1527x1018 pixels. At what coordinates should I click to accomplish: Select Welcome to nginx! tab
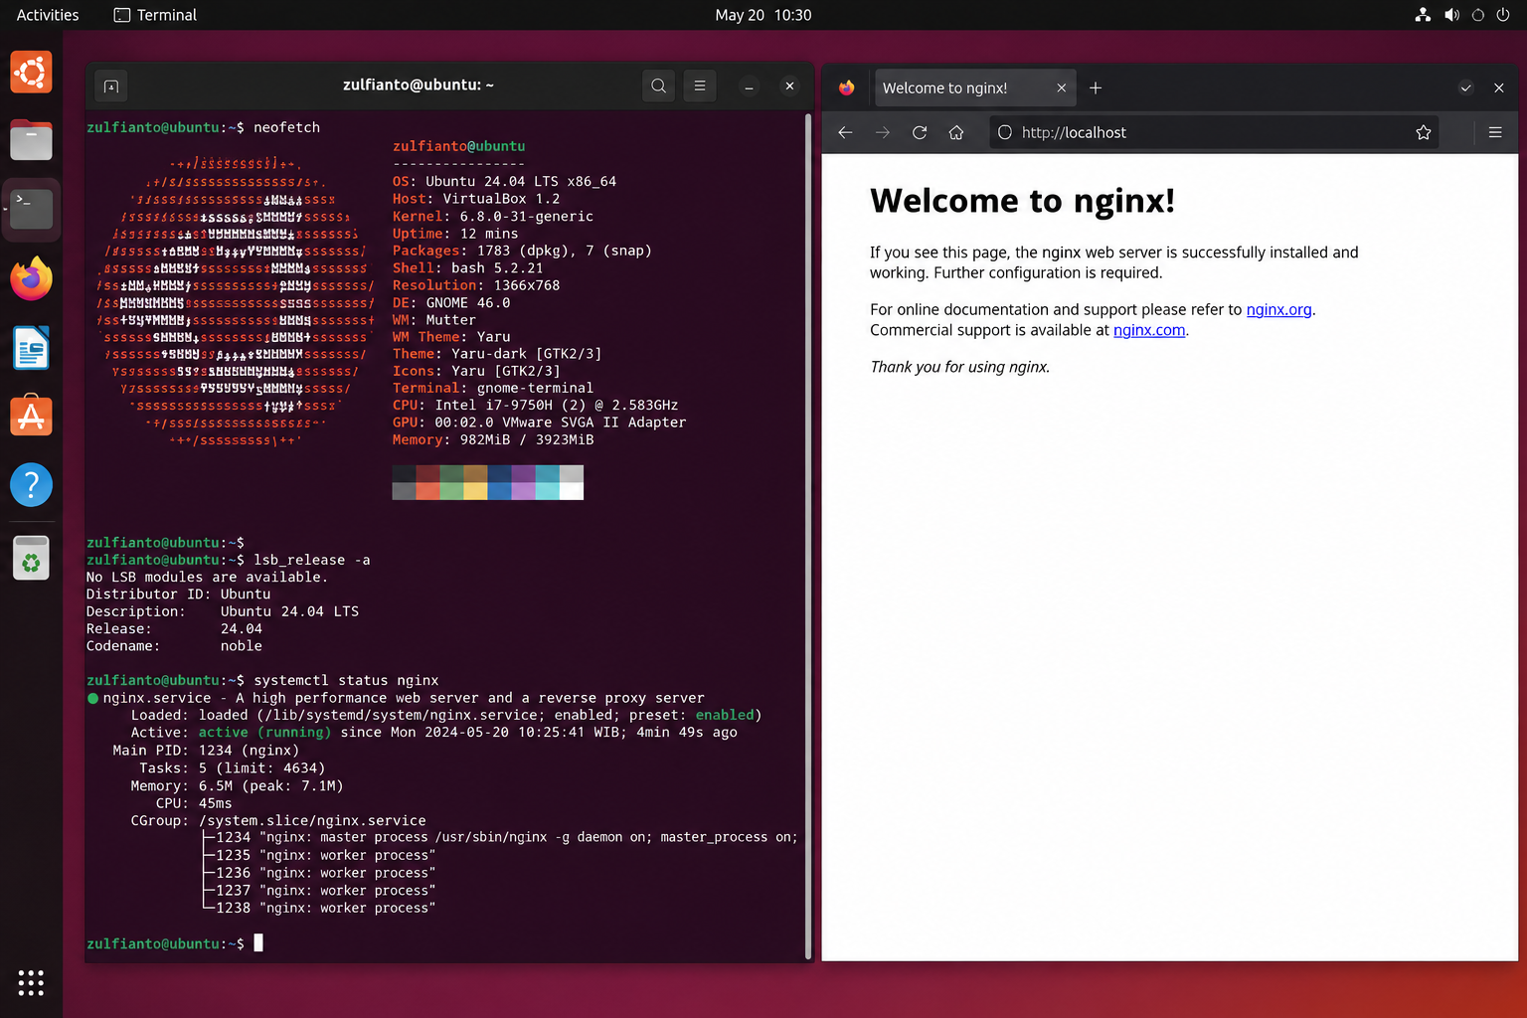[974, 87]
